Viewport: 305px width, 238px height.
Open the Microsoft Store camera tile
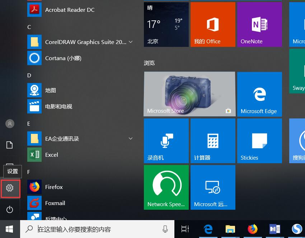coord(189,94)
